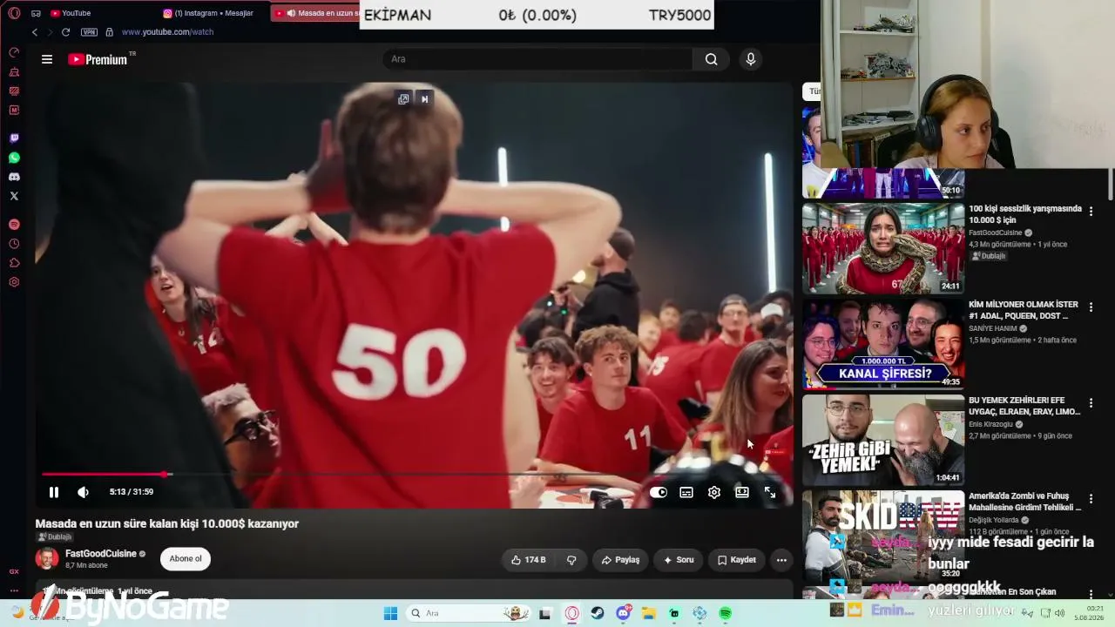Open extensions cube icon in sidebar
The height and width of the screenshot is (627, 1115).
coord(14,263)
